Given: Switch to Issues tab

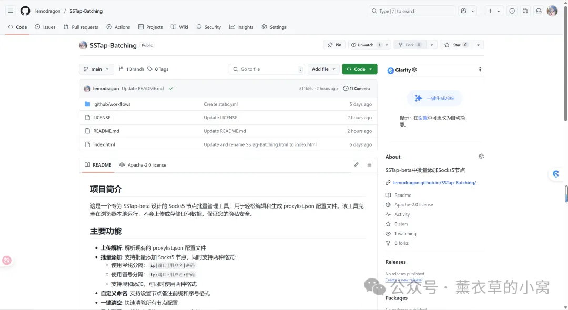Looking at the screenshot, I should point(45,27).
